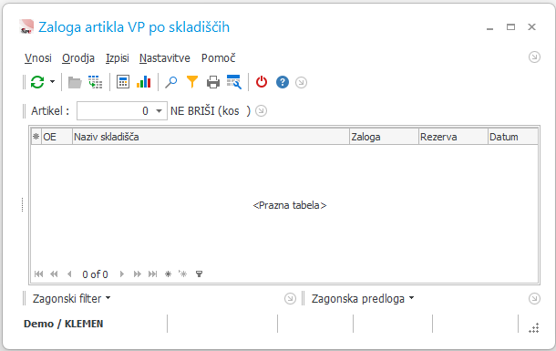This screenshot has width=556, height=351.
Task: Open the Zagonska predloga dropdown
Action: (363, 298)
